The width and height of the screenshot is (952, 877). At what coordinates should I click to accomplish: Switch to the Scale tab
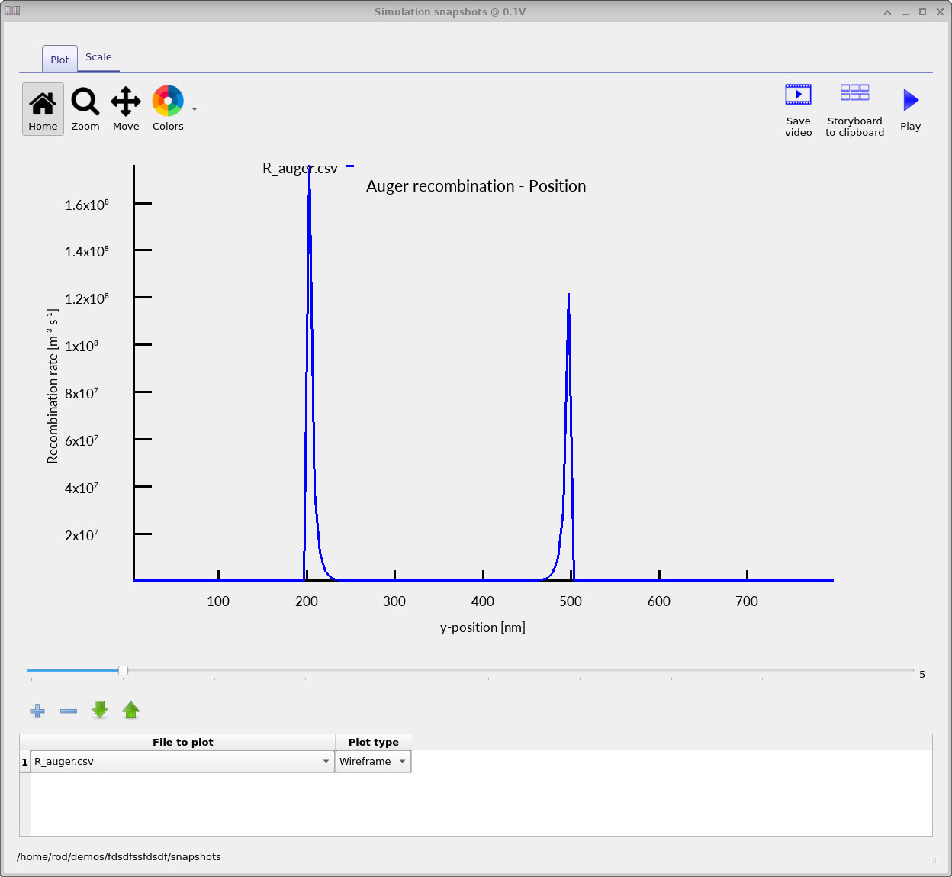[x=98, y=57]
